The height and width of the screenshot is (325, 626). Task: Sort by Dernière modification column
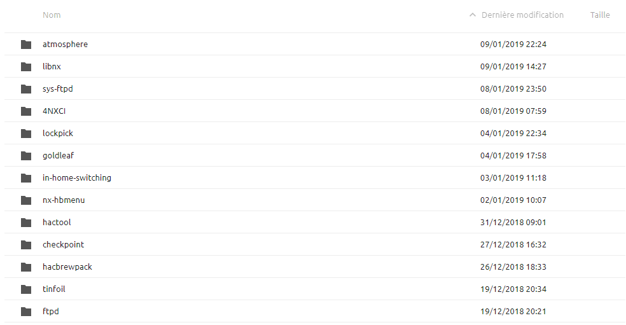(522, 15)
